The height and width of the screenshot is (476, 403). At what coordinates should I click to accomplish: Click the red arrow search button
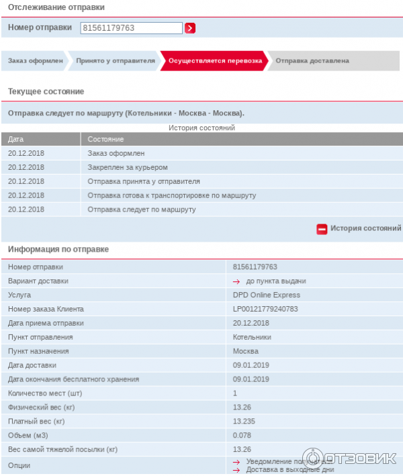tap(190, 28)
